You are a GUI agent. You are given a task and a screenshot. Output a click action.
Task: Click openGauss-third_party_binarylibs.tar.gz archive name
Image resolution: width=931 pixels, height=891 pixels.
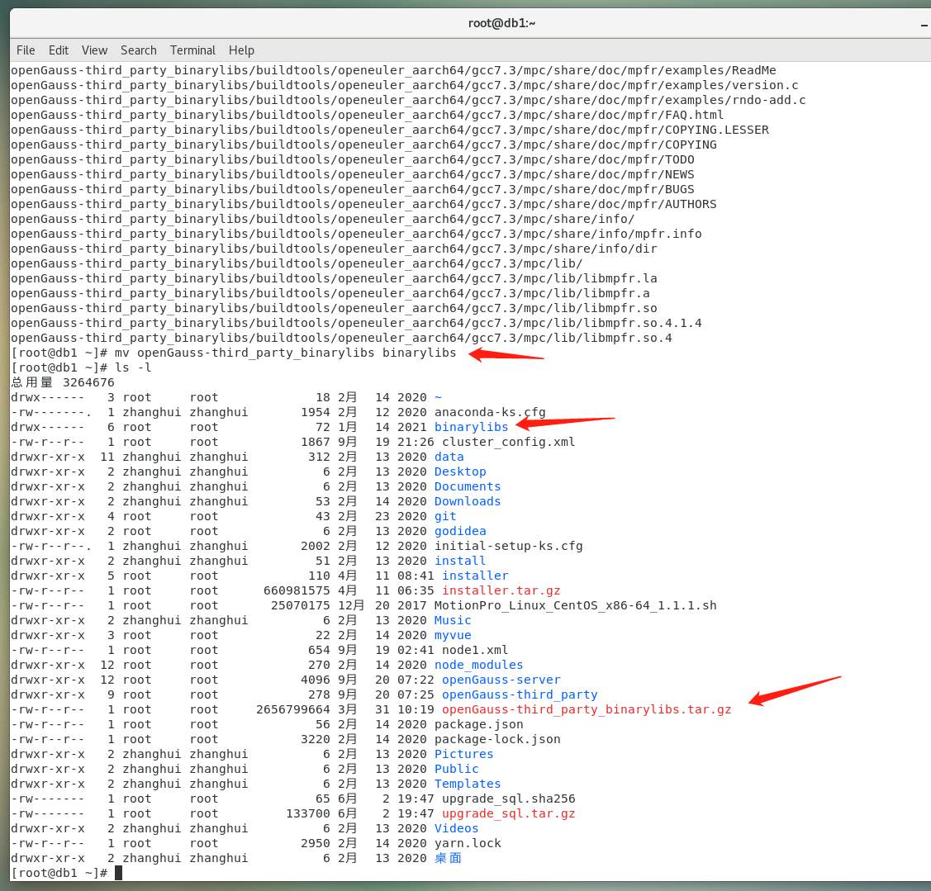(587, 709)
